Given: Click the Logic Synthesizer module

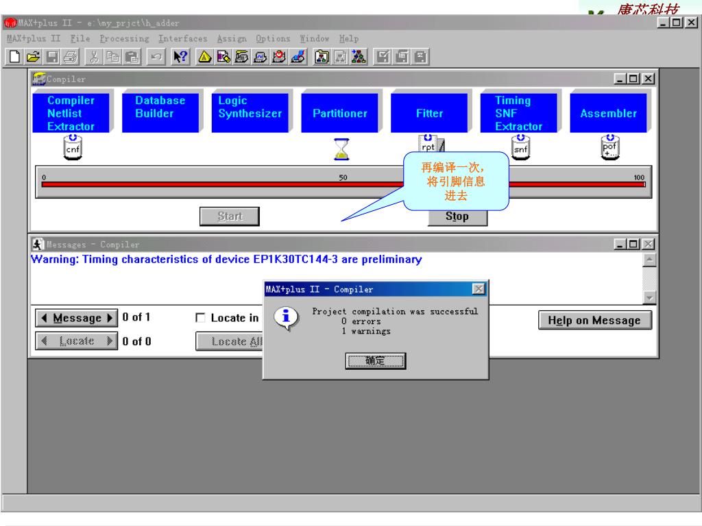Looking at the screenshot, I should click(250, 113).
